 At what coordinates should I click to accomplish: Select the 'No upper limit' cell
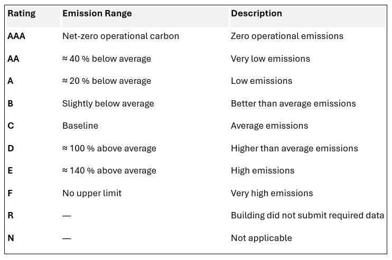click(x=92, y=193)
